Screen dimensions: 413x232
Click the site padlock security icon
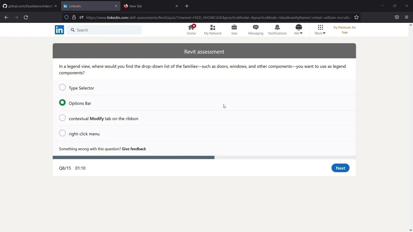click(x=74, y=17)
